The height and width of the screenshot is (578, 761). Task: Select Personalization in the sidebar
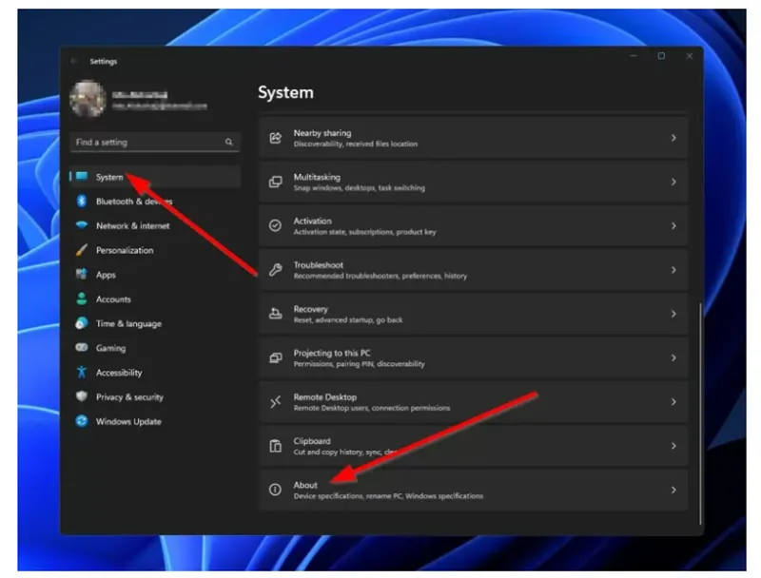click(x=155, y=250)
